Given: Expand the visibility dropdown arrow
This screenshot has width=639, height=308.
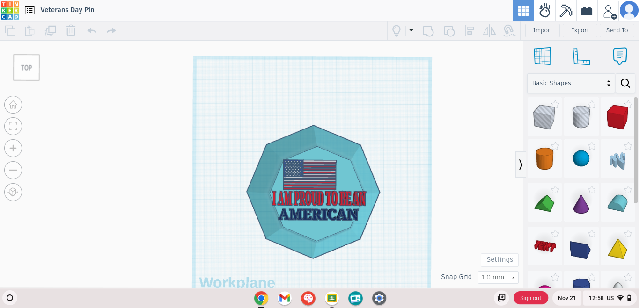Looking at the screenshot, I should pyautogui.click(x=411, y=30).
